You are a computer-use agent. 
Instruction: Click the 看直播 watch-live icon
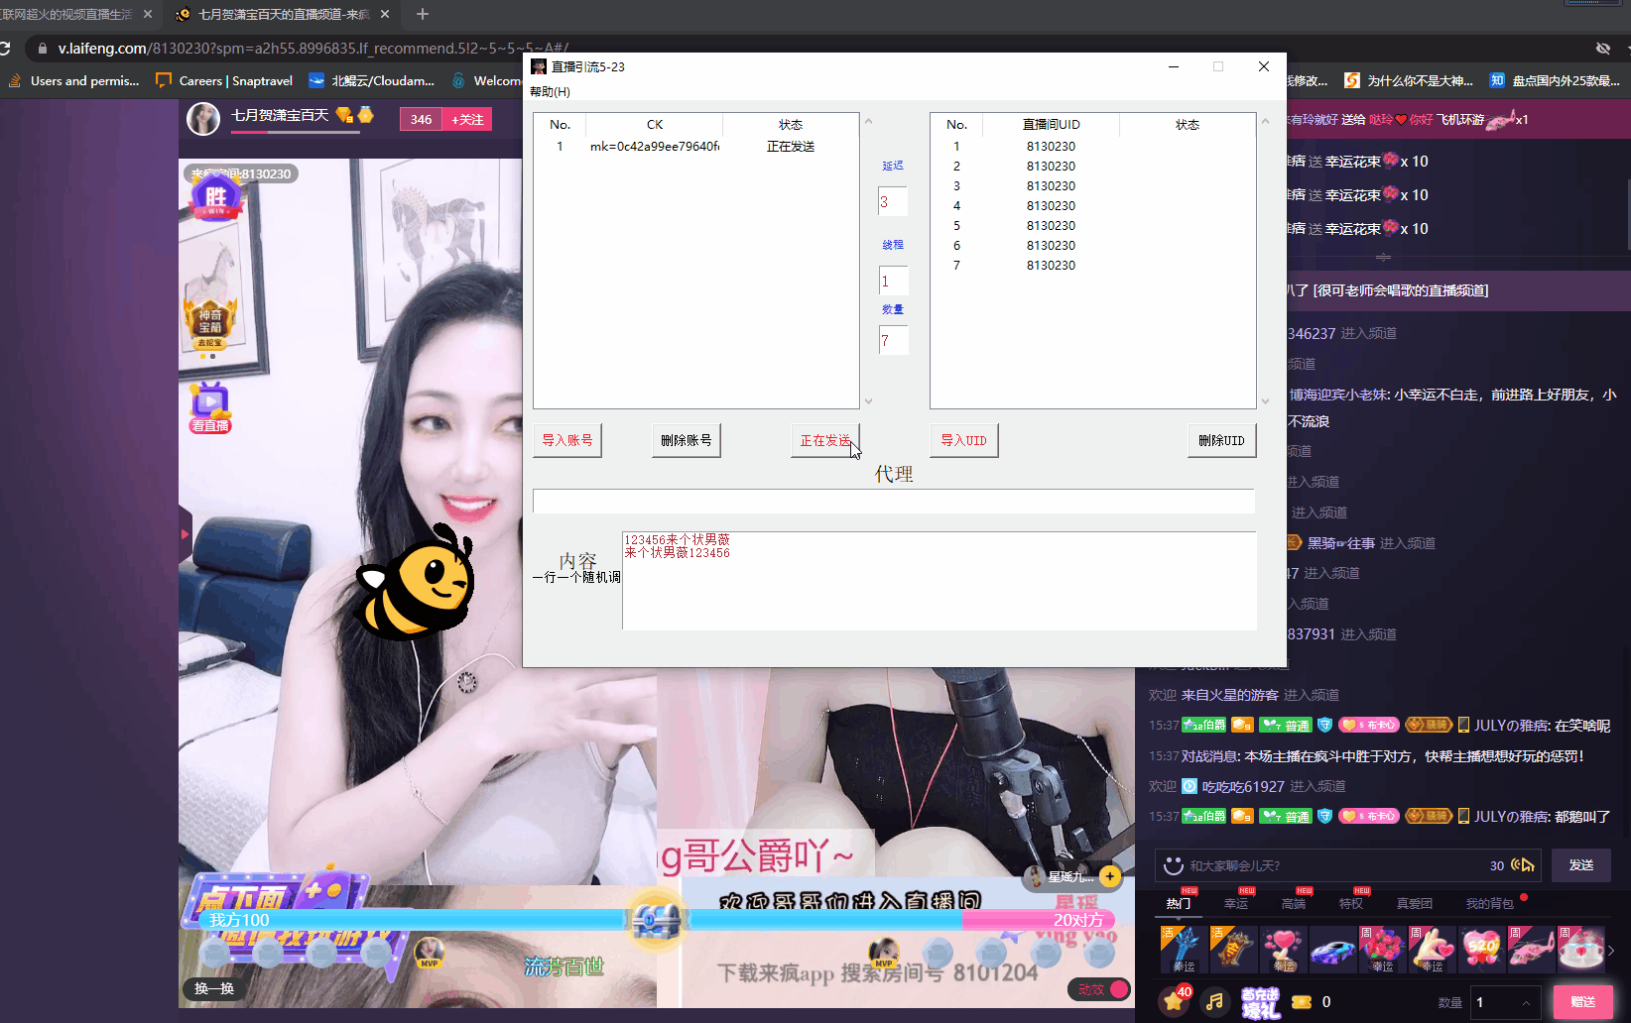210,407
